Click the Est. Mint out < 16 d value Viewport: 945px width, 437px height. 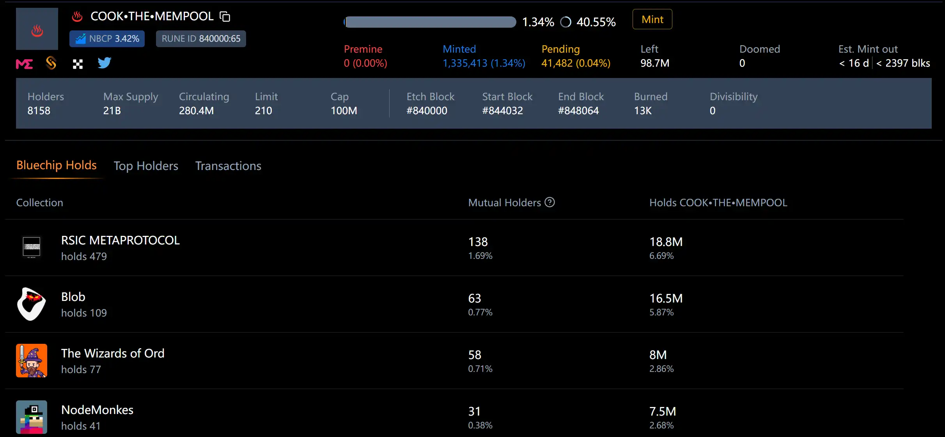pos(854,63)
